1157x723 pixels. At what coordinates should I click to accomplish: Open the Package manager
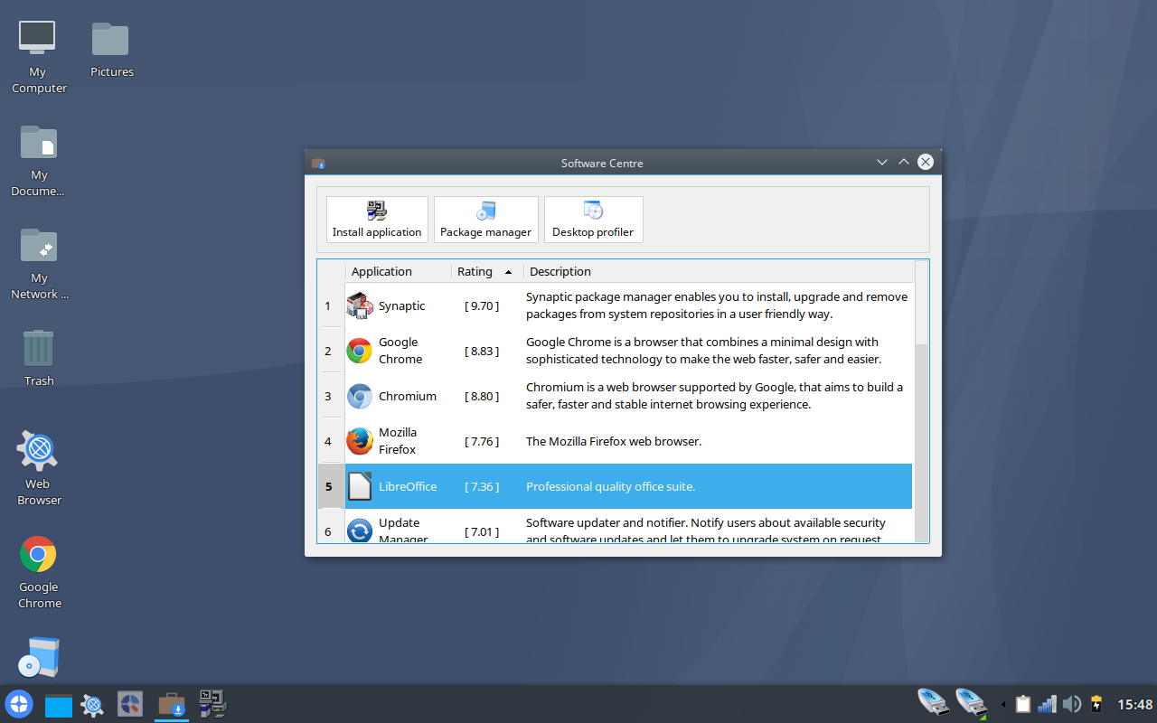click(x=485, y=220)
